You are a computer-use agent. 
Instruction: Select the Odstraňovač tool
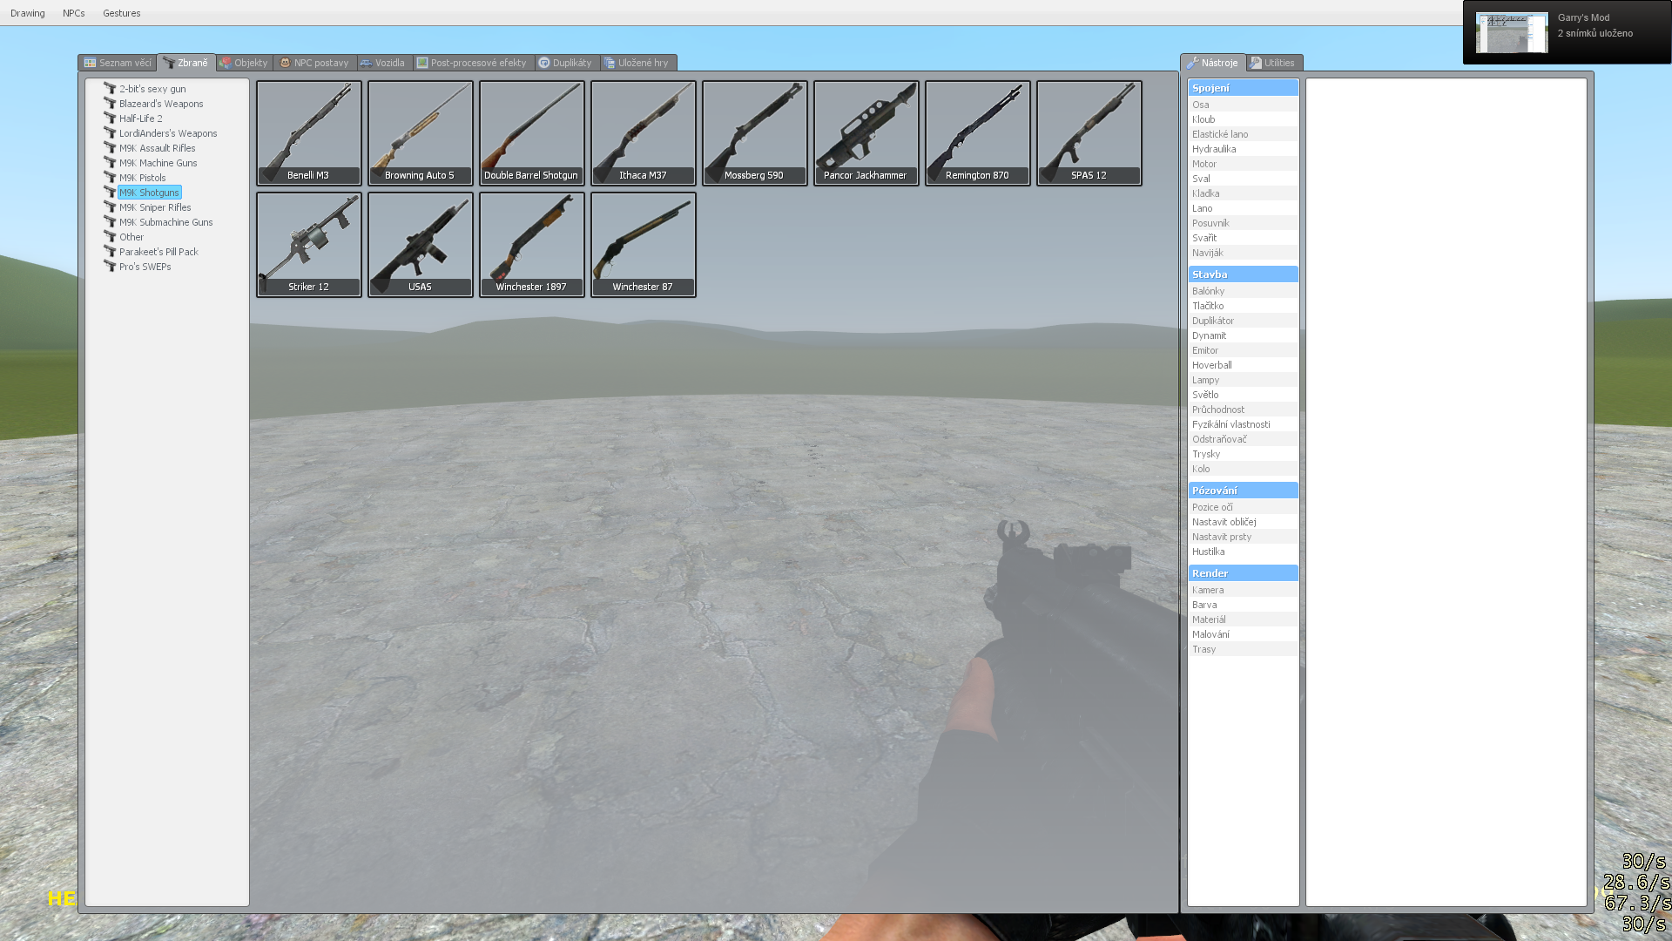tap(1243, 439)
